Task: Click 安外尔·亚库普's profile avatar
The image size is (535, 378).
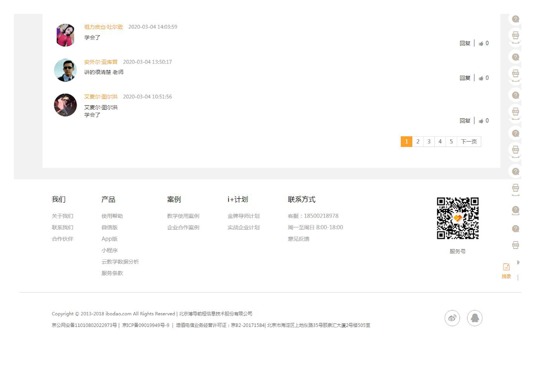Action: (x=65, y=71)
